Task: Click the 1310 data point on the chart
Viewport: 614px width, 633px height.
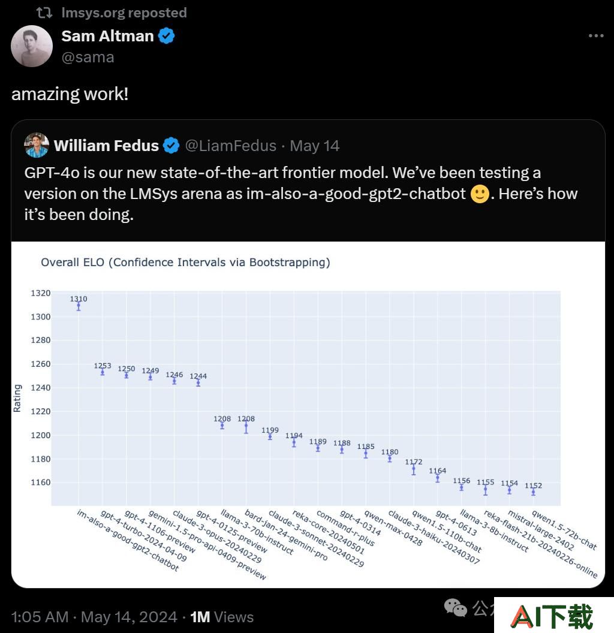Action: click(79, 306)
